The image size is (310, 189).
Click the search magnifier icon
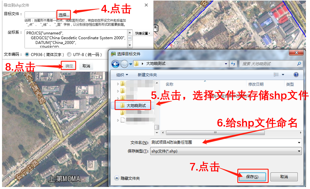(x=299, y=64)
